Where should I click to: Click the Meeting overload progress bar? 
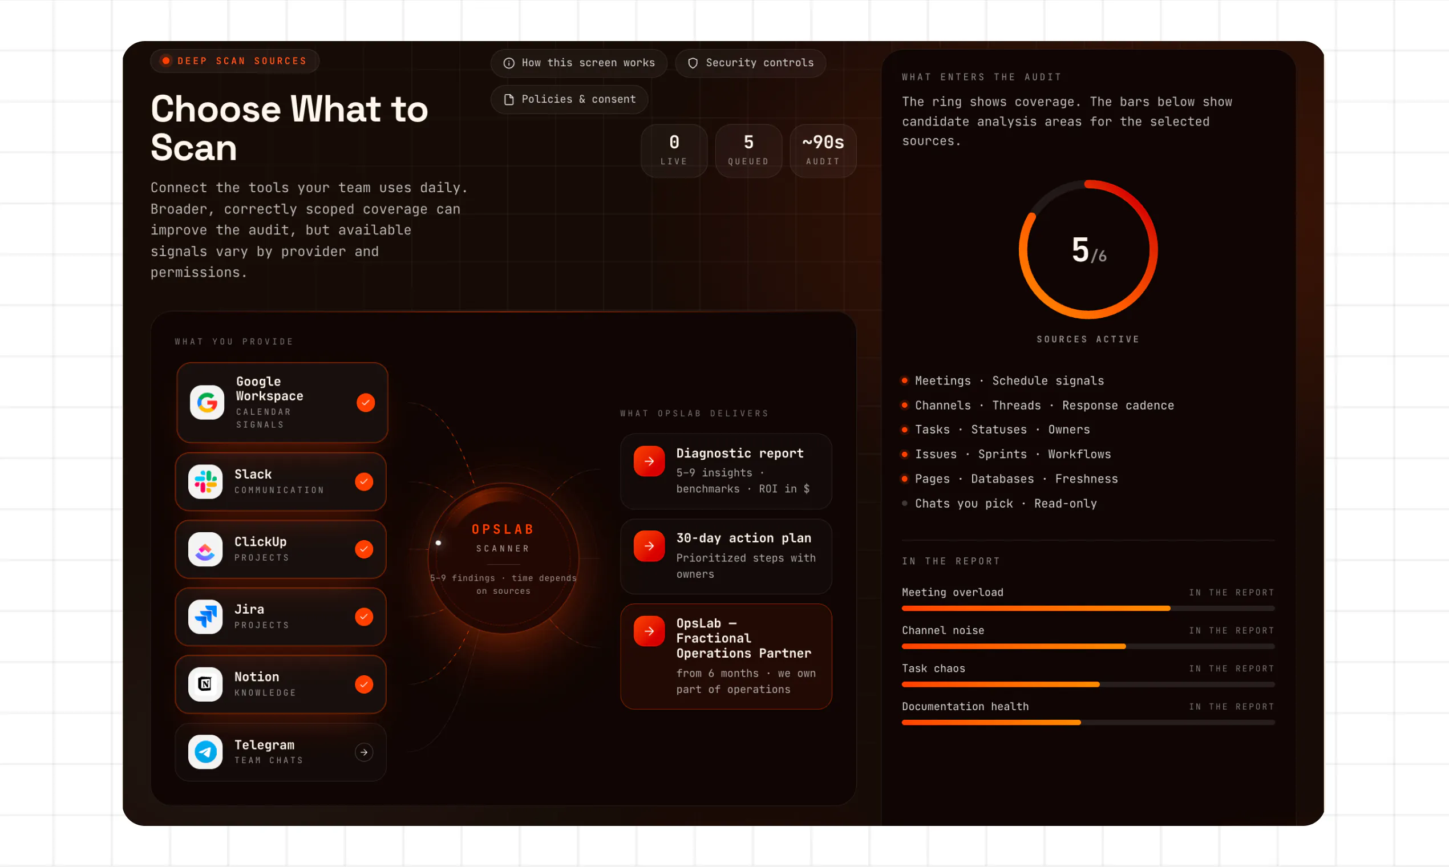pyautogui.click(x=1088, y=609)
